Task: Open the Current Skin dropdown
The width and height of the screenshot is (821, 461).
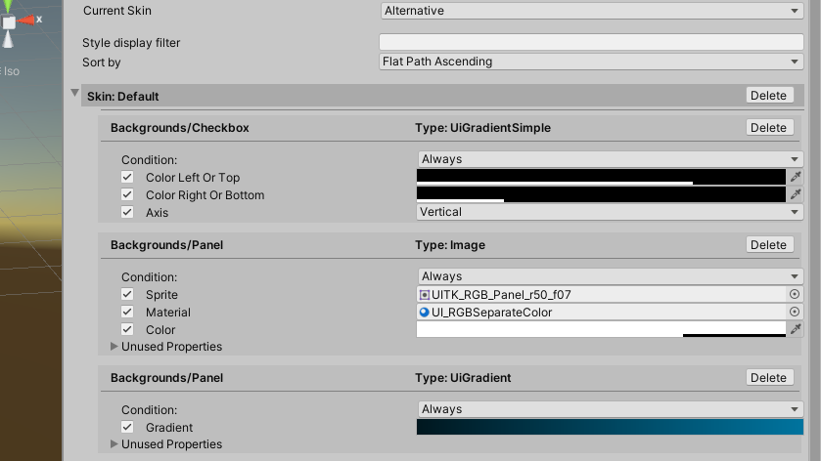Action: pos(591,11)
